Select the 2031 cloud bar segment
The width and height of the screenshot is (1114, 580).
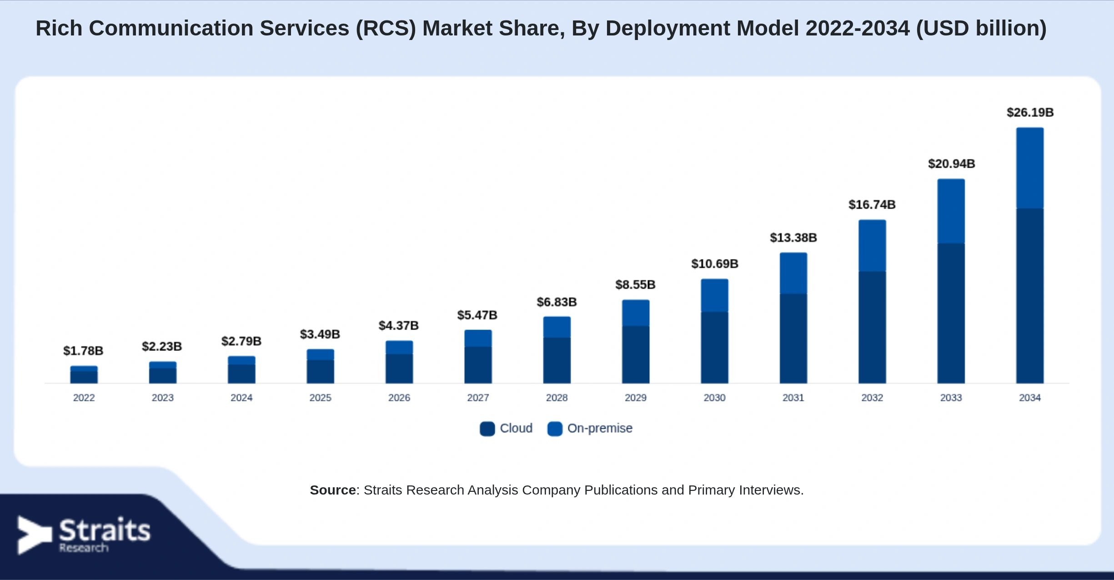click(x=793, y=339)
